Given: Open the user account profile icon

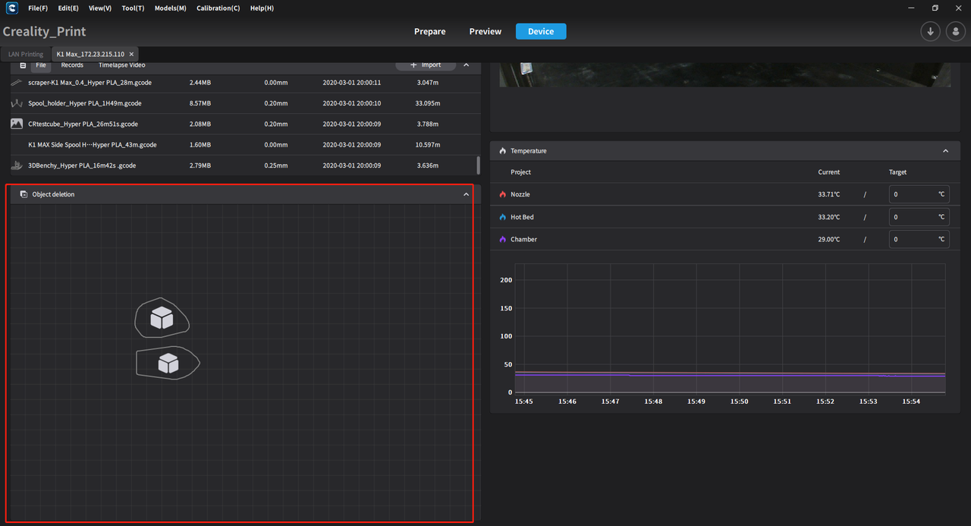Looking at the screenshot, I should (x=956, y=31).
